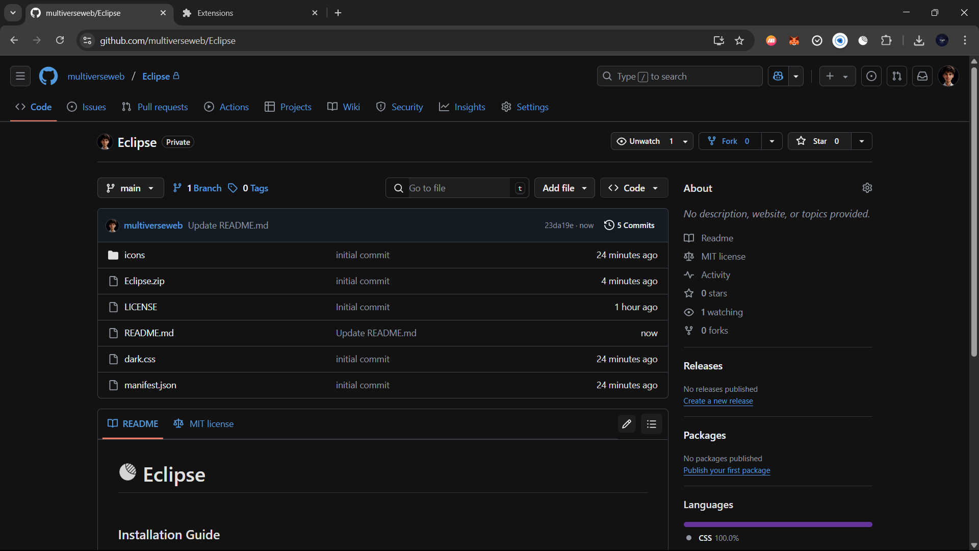Click the purple CSS language bar
Image resolution: width=979 pixels, height=551 pixels.
[x=778, y=524]
